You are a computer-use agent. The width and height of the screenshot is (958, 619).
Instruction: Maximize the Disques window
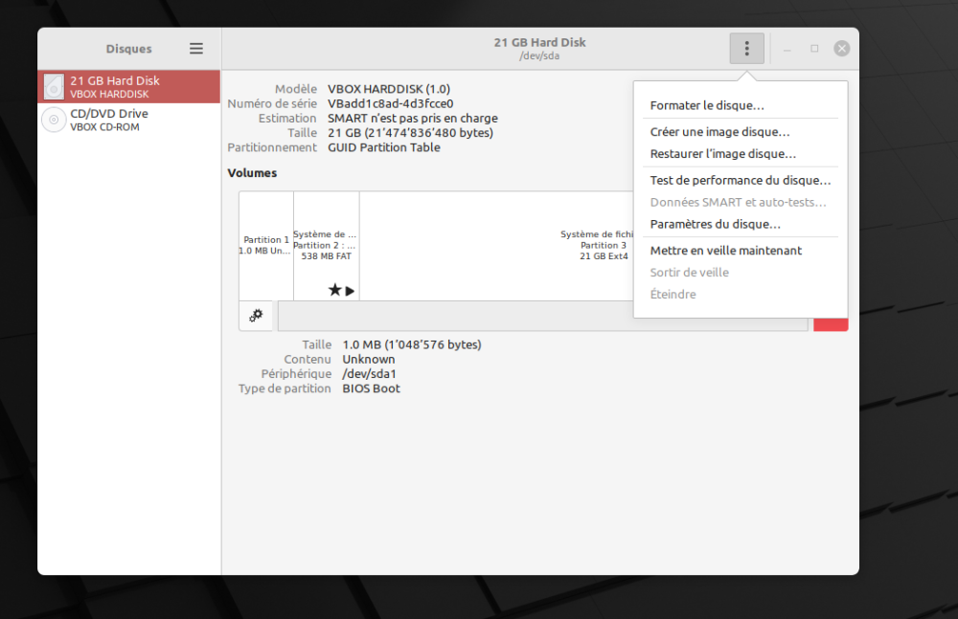coord(814,49)
